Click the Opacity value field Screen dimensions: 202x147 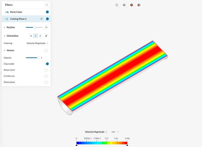click(45, 58)
